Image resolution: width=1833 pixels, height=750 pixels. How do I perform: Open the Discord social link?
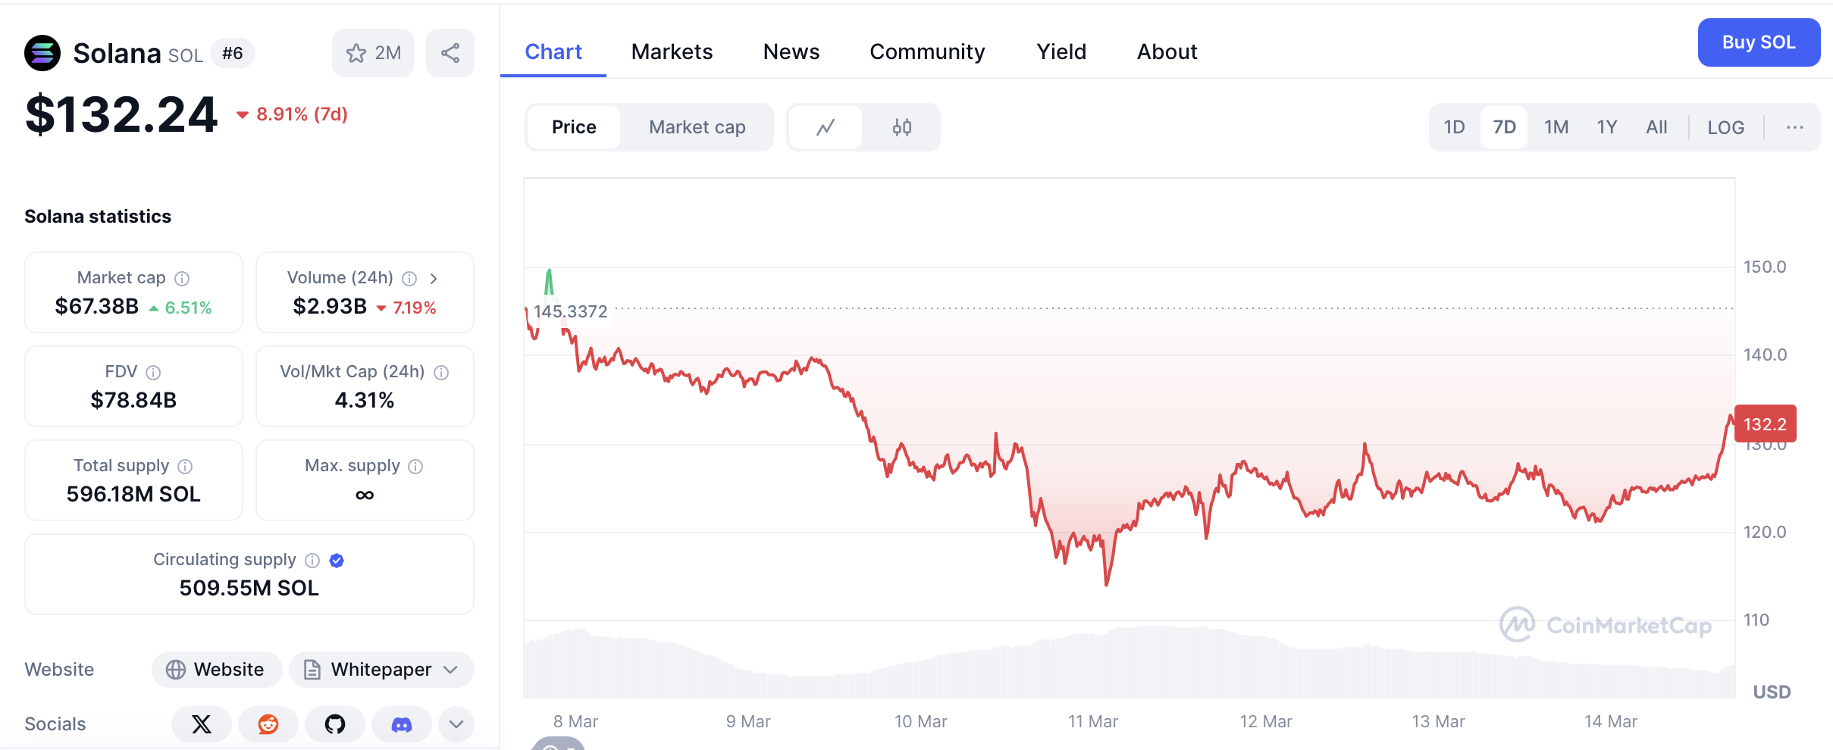(402, 724)
